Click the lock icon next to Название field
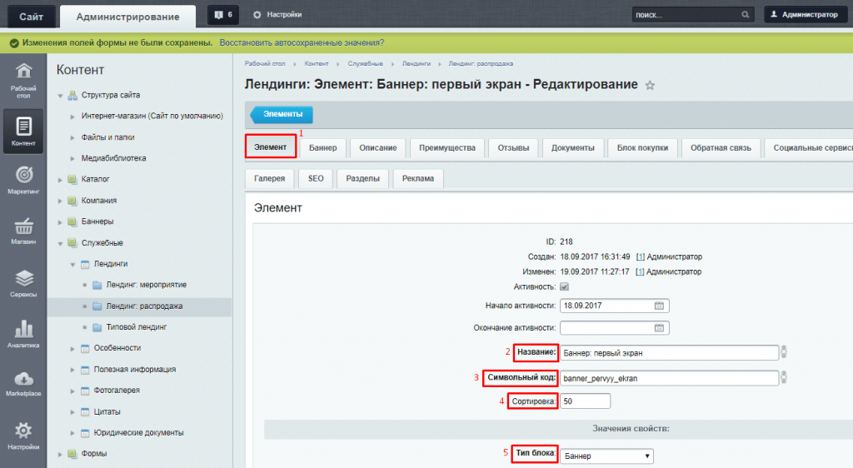Image resolution: width=853 pixels, height=468 pixels. click(783, 352)
